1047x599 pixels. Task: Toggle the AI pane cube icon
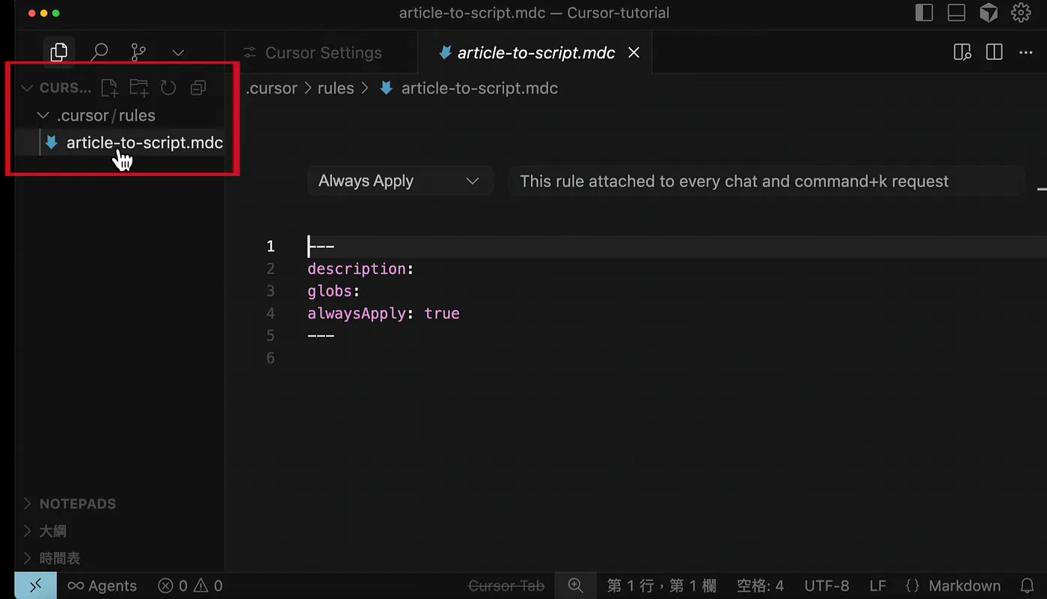989,13
